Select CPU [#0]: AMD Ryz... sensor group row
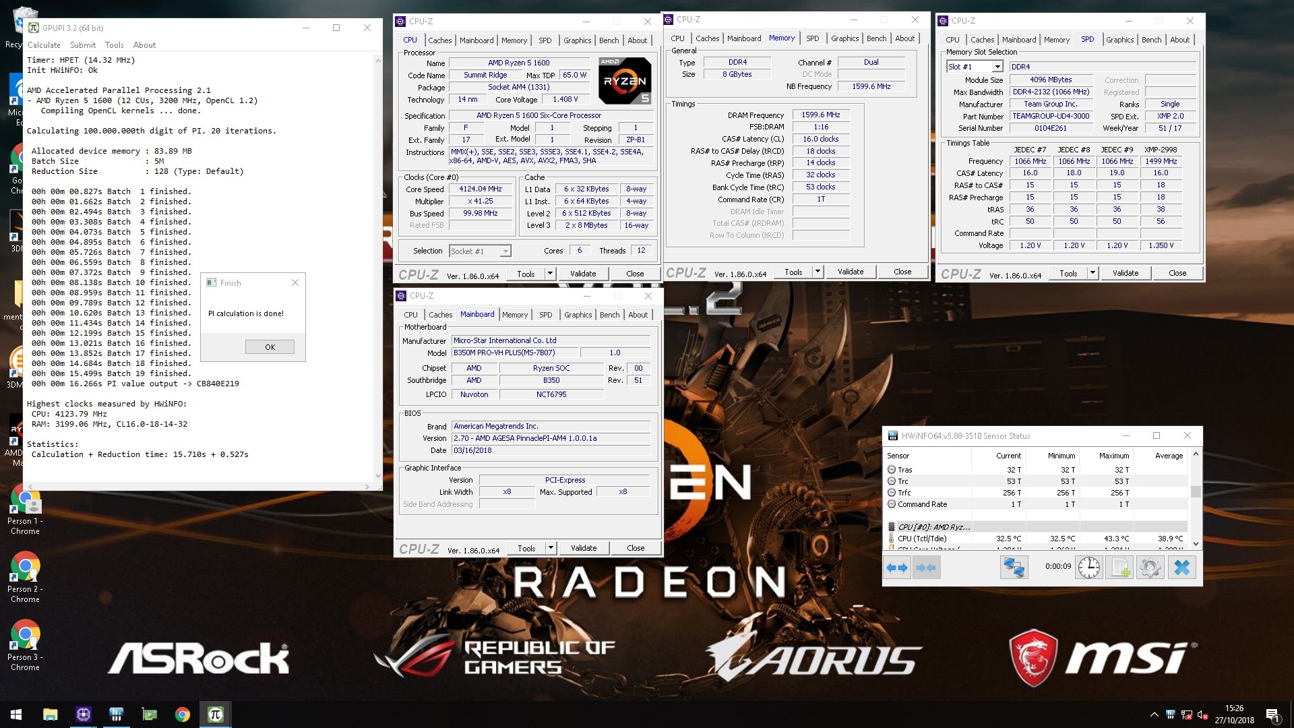 tap(1037, 527)
